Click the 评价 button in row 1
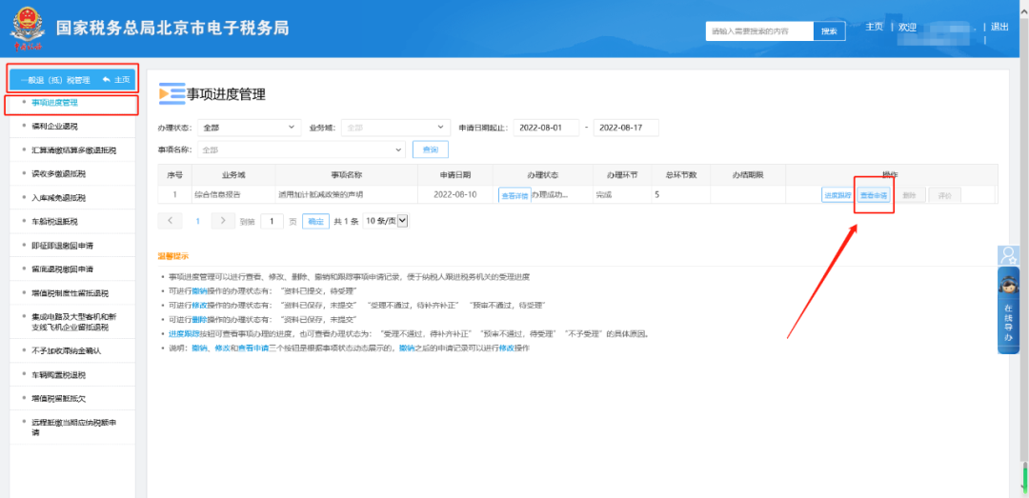The height and width of the screenshot is (498, 1029). (944, 195)
